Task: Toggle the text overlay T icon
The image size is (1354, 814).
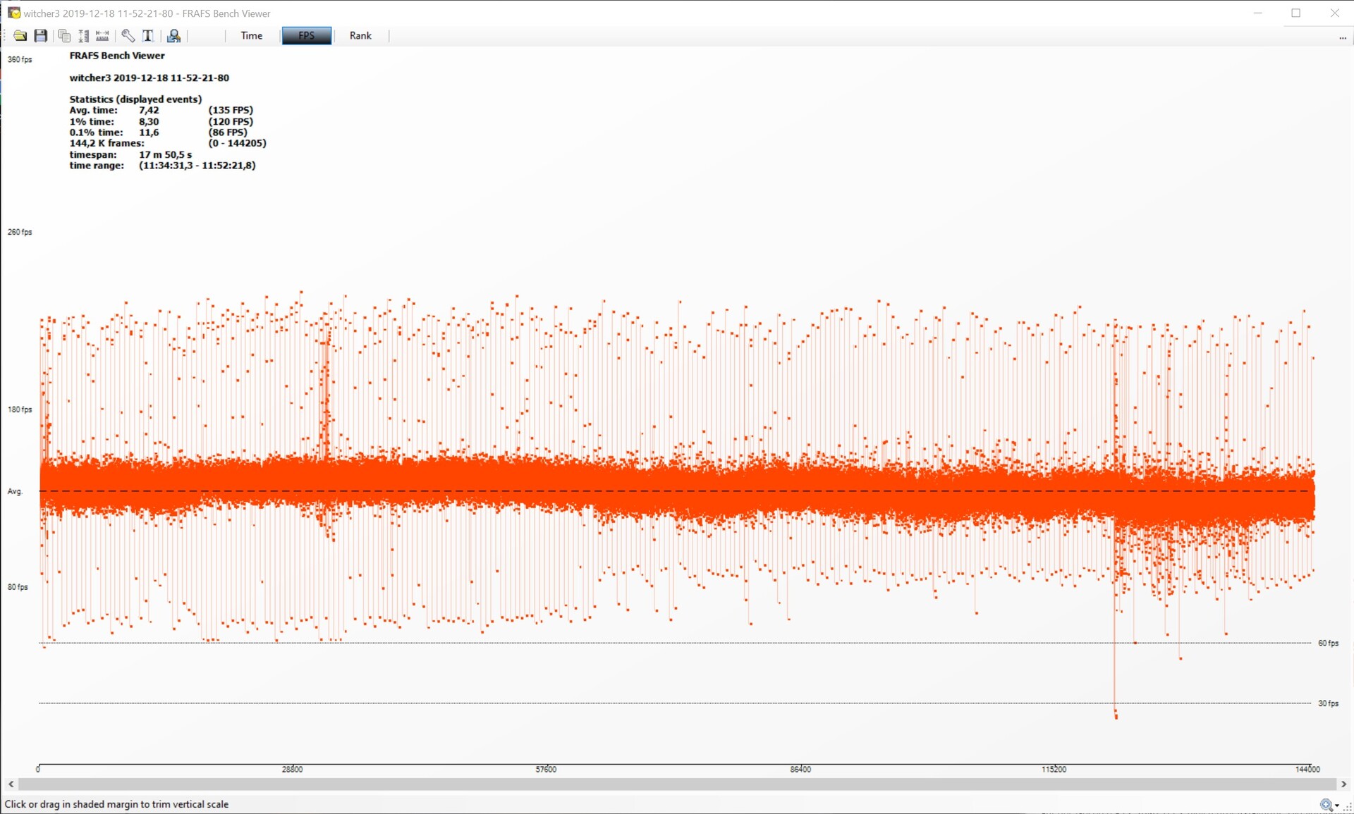Action: (148, 36)
